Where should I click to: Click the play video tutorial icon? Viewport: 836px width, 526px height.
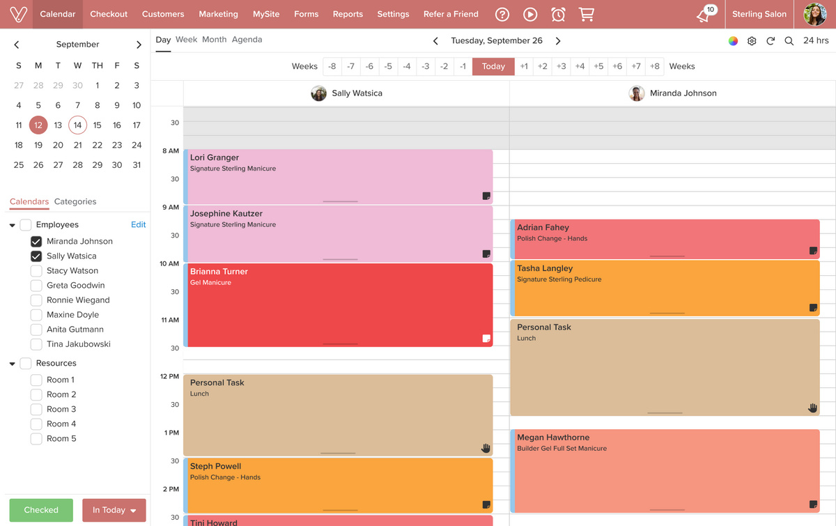coord(530,14)
